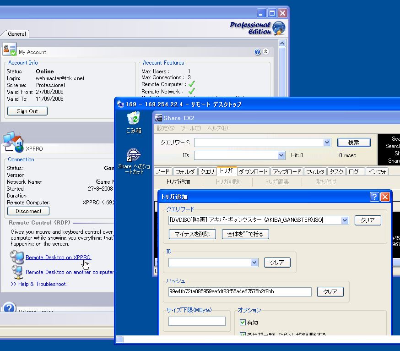The height and width of the screenshot is (351, 400).
Task: Open the フィルタ tab
Action: point(315,172)
